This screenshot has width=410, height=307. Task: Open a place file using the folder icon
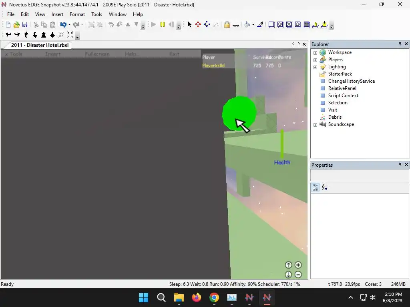[x=16, y=24]
